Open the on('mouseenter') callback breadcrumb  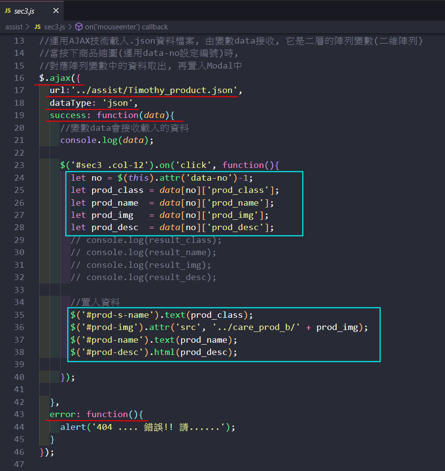126,27
